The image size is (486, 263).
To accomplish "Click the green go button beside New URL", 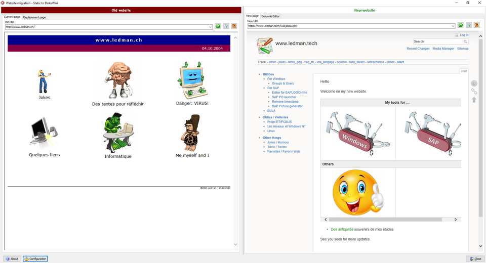I will point(461,25).
